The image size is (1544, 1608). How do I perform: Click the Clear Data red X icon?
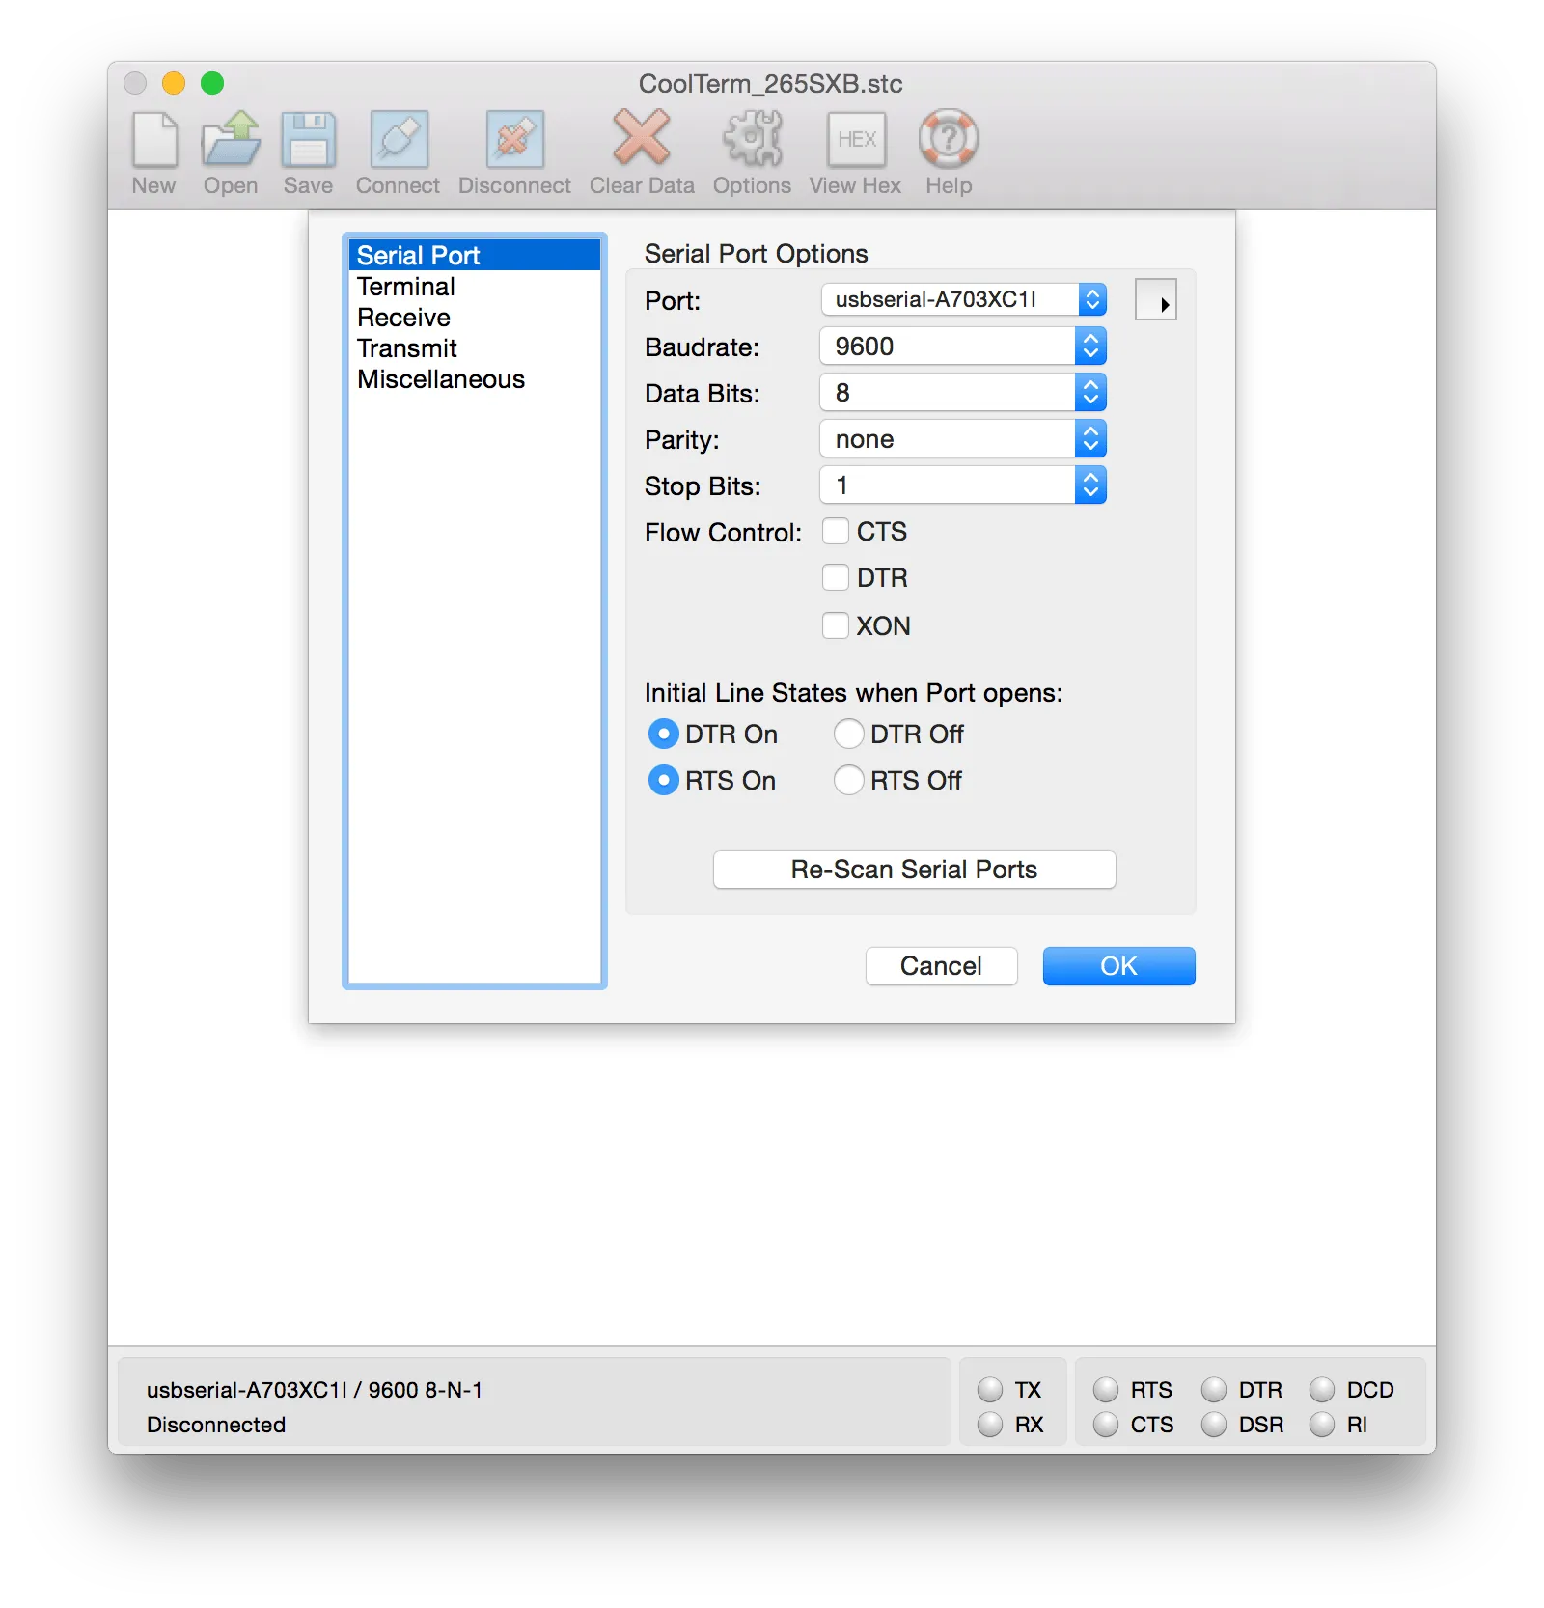642,137
